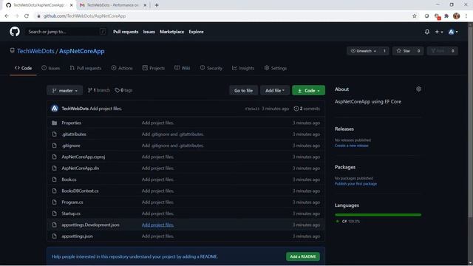The height and width of the screenshot is (266, 473).
Task: Click Issues in top navigation
Action: click(149, 32)
